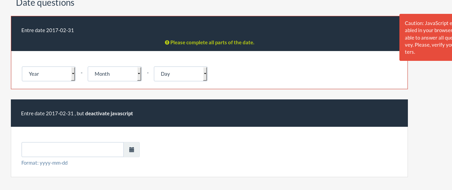Focus the yyyy-mm-dd date text field
Viewport: 452px width, 190px height.
point(73,150)
